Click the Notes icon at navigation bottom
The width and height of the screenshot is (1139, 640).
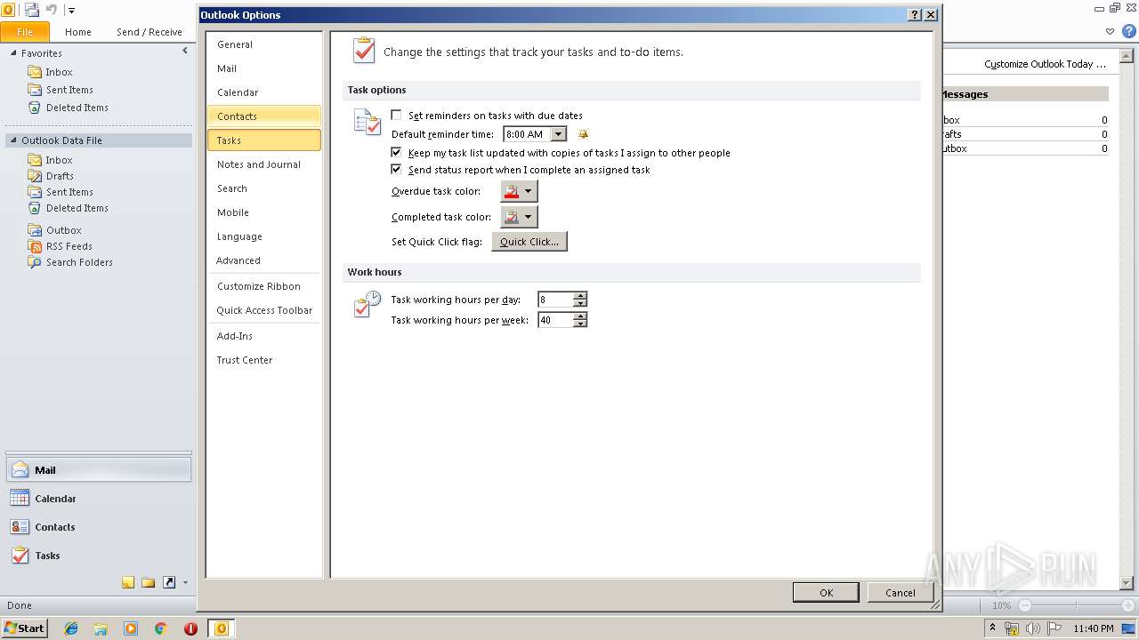pyautogui.click(x=128, y=583)
